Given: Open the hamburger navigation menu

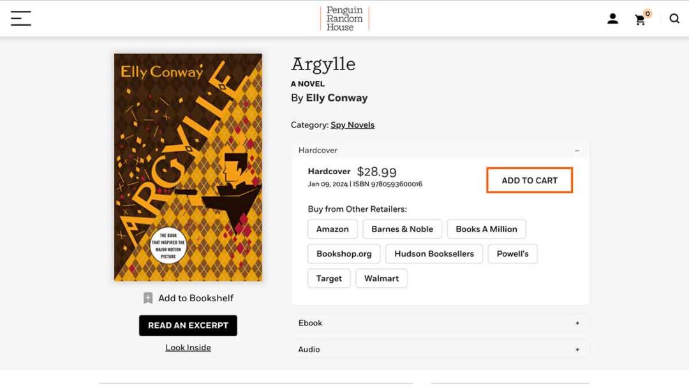Looking at the screenshot, I should [20, 19].
